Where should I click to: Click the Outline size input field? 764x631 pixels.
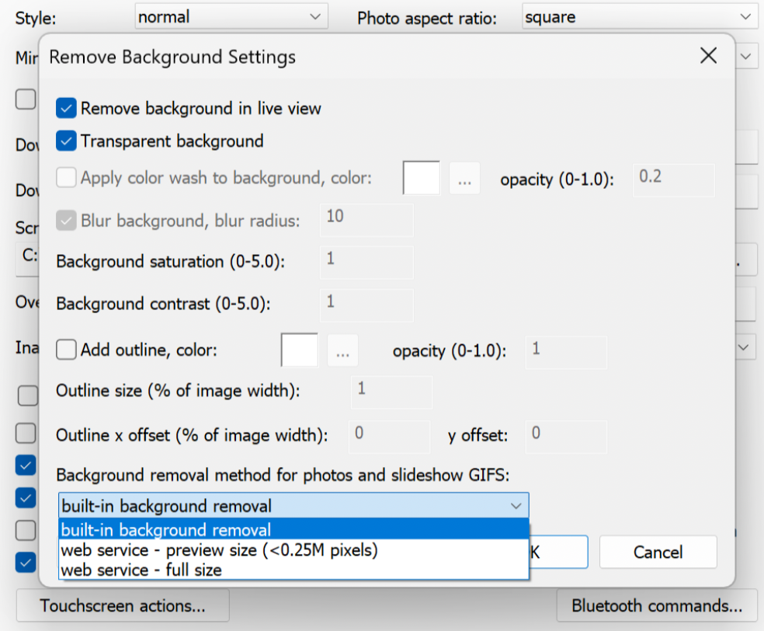coord(392,391)
